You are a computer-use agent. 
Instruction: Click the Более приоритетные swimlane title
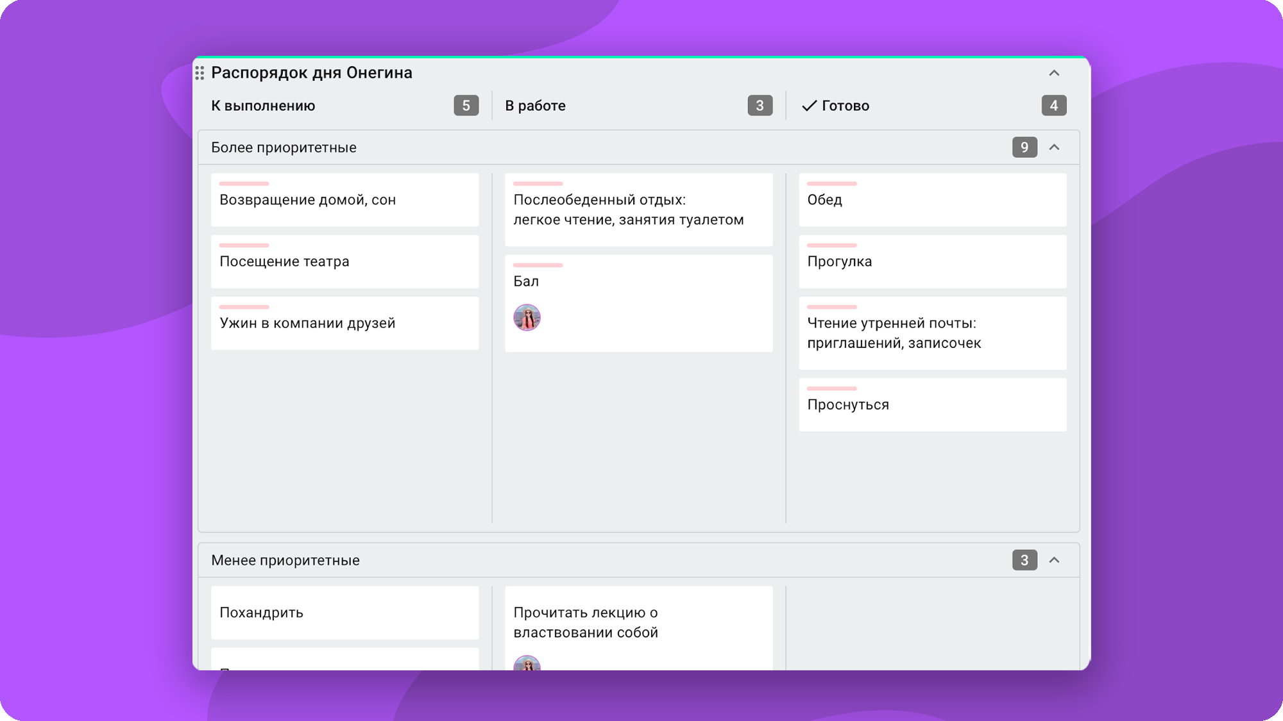tap(284, 147)
